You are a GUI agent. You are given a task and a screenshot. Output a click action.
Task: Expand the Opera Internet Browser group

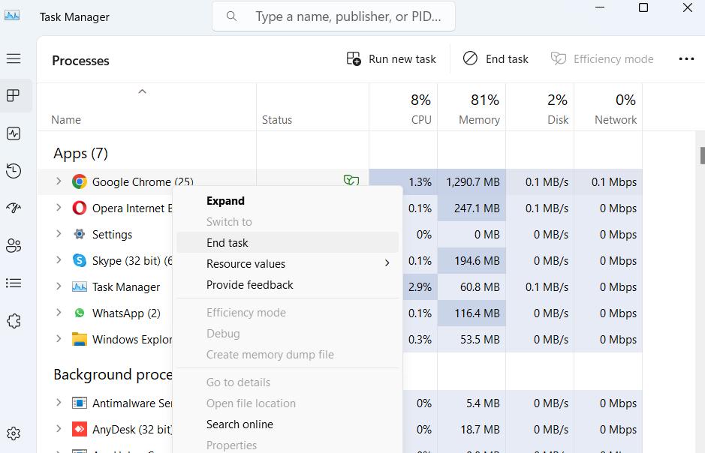(59, 208)
